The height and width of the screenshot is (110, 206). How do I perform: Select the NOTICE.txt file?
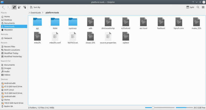click(x=73, y=38)
